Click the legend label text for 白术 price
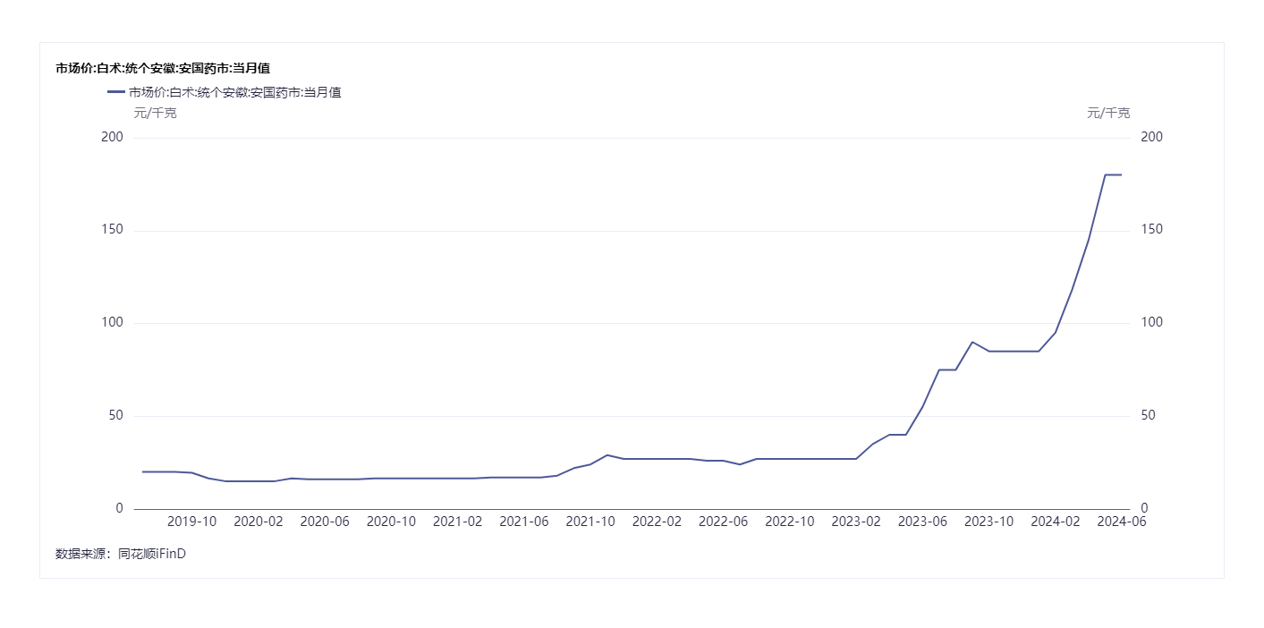This screenshot has height=628, width=1264. tap(234, 92)
